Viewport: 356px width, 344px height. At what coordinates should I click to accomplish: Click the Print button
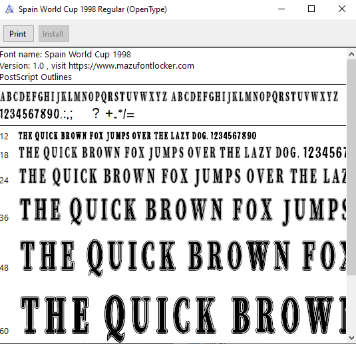(19, 34)
